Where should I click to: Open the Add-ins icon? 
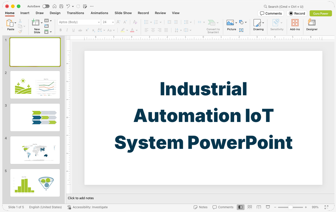click(295, 23)
